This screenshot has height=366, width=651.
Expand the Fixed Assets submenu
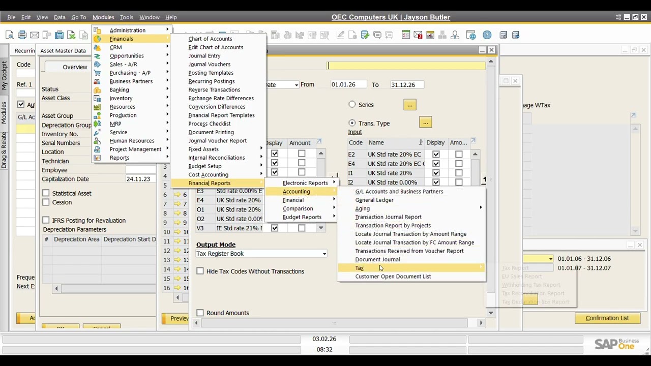coord(261,149)
